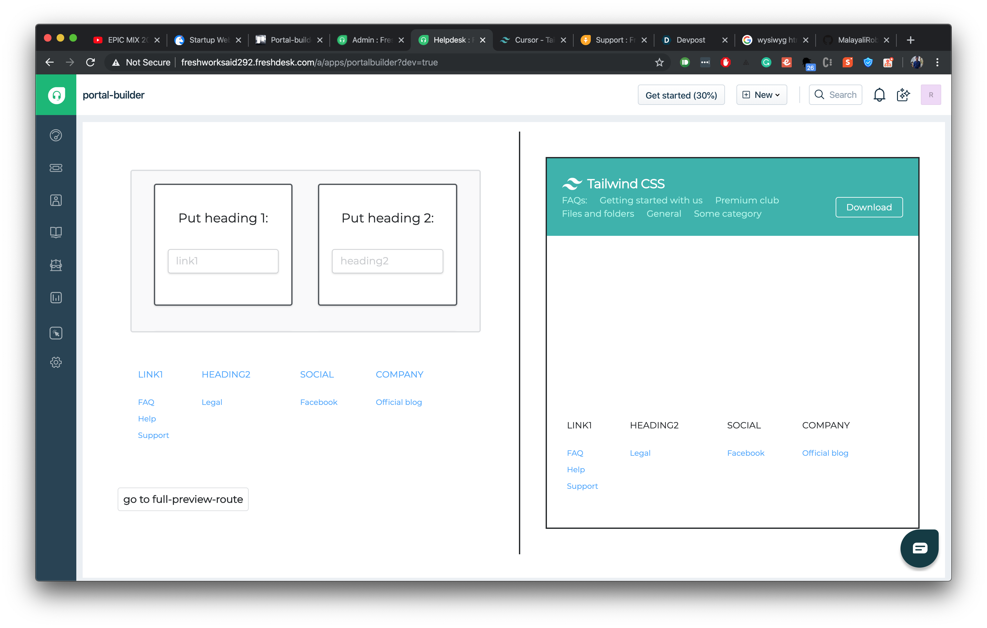Open the Freddy AI sparkle icon
The image size is (987, 628).
(903, 95)
